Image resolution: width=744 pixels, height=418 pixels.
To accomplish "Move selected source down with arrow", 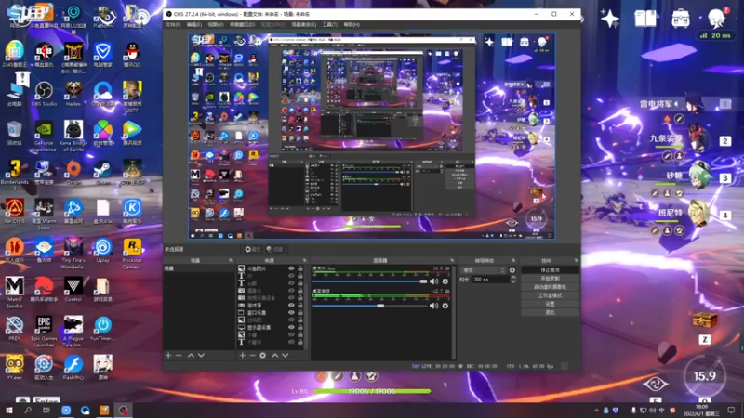I will click(x=286, y=356).
